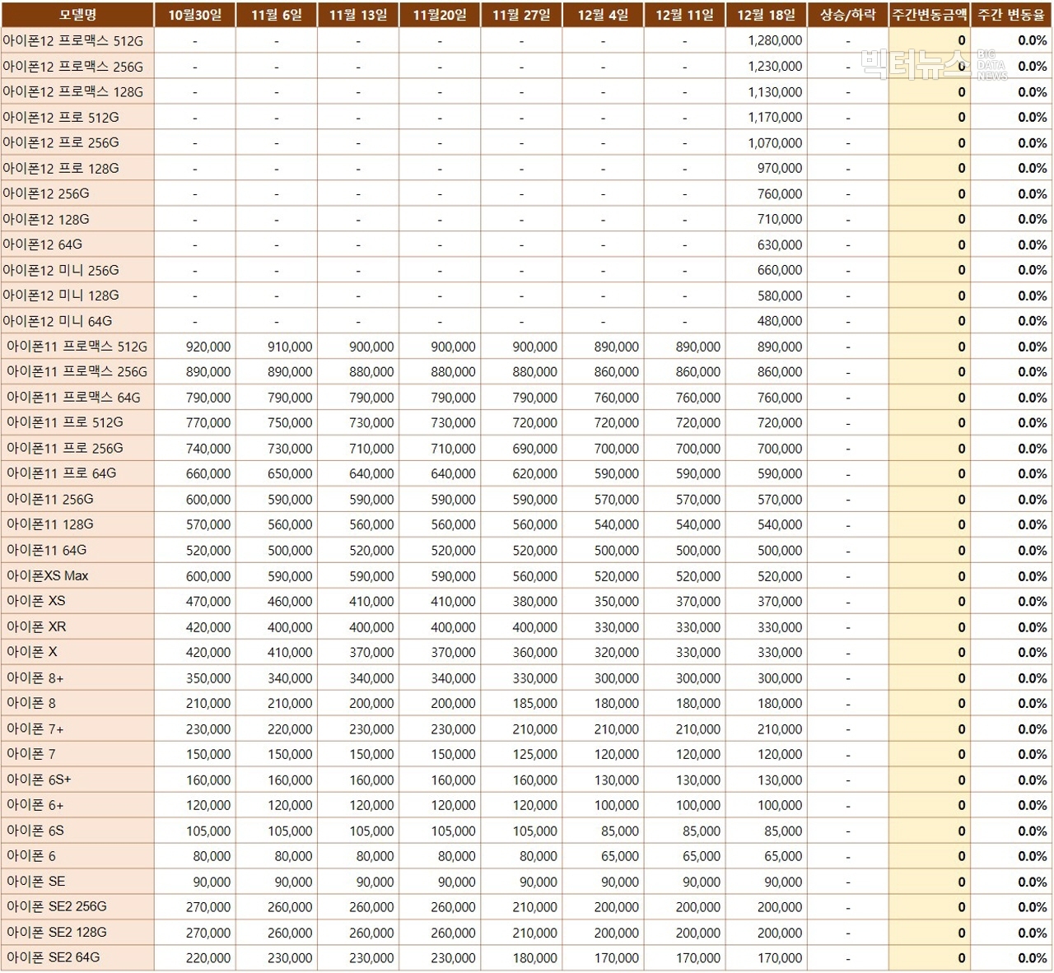This screenshot has width=1054, height=973.
Task: Select the 아이폰11 프로맥스 512G model name
Action: pos(77,347)
